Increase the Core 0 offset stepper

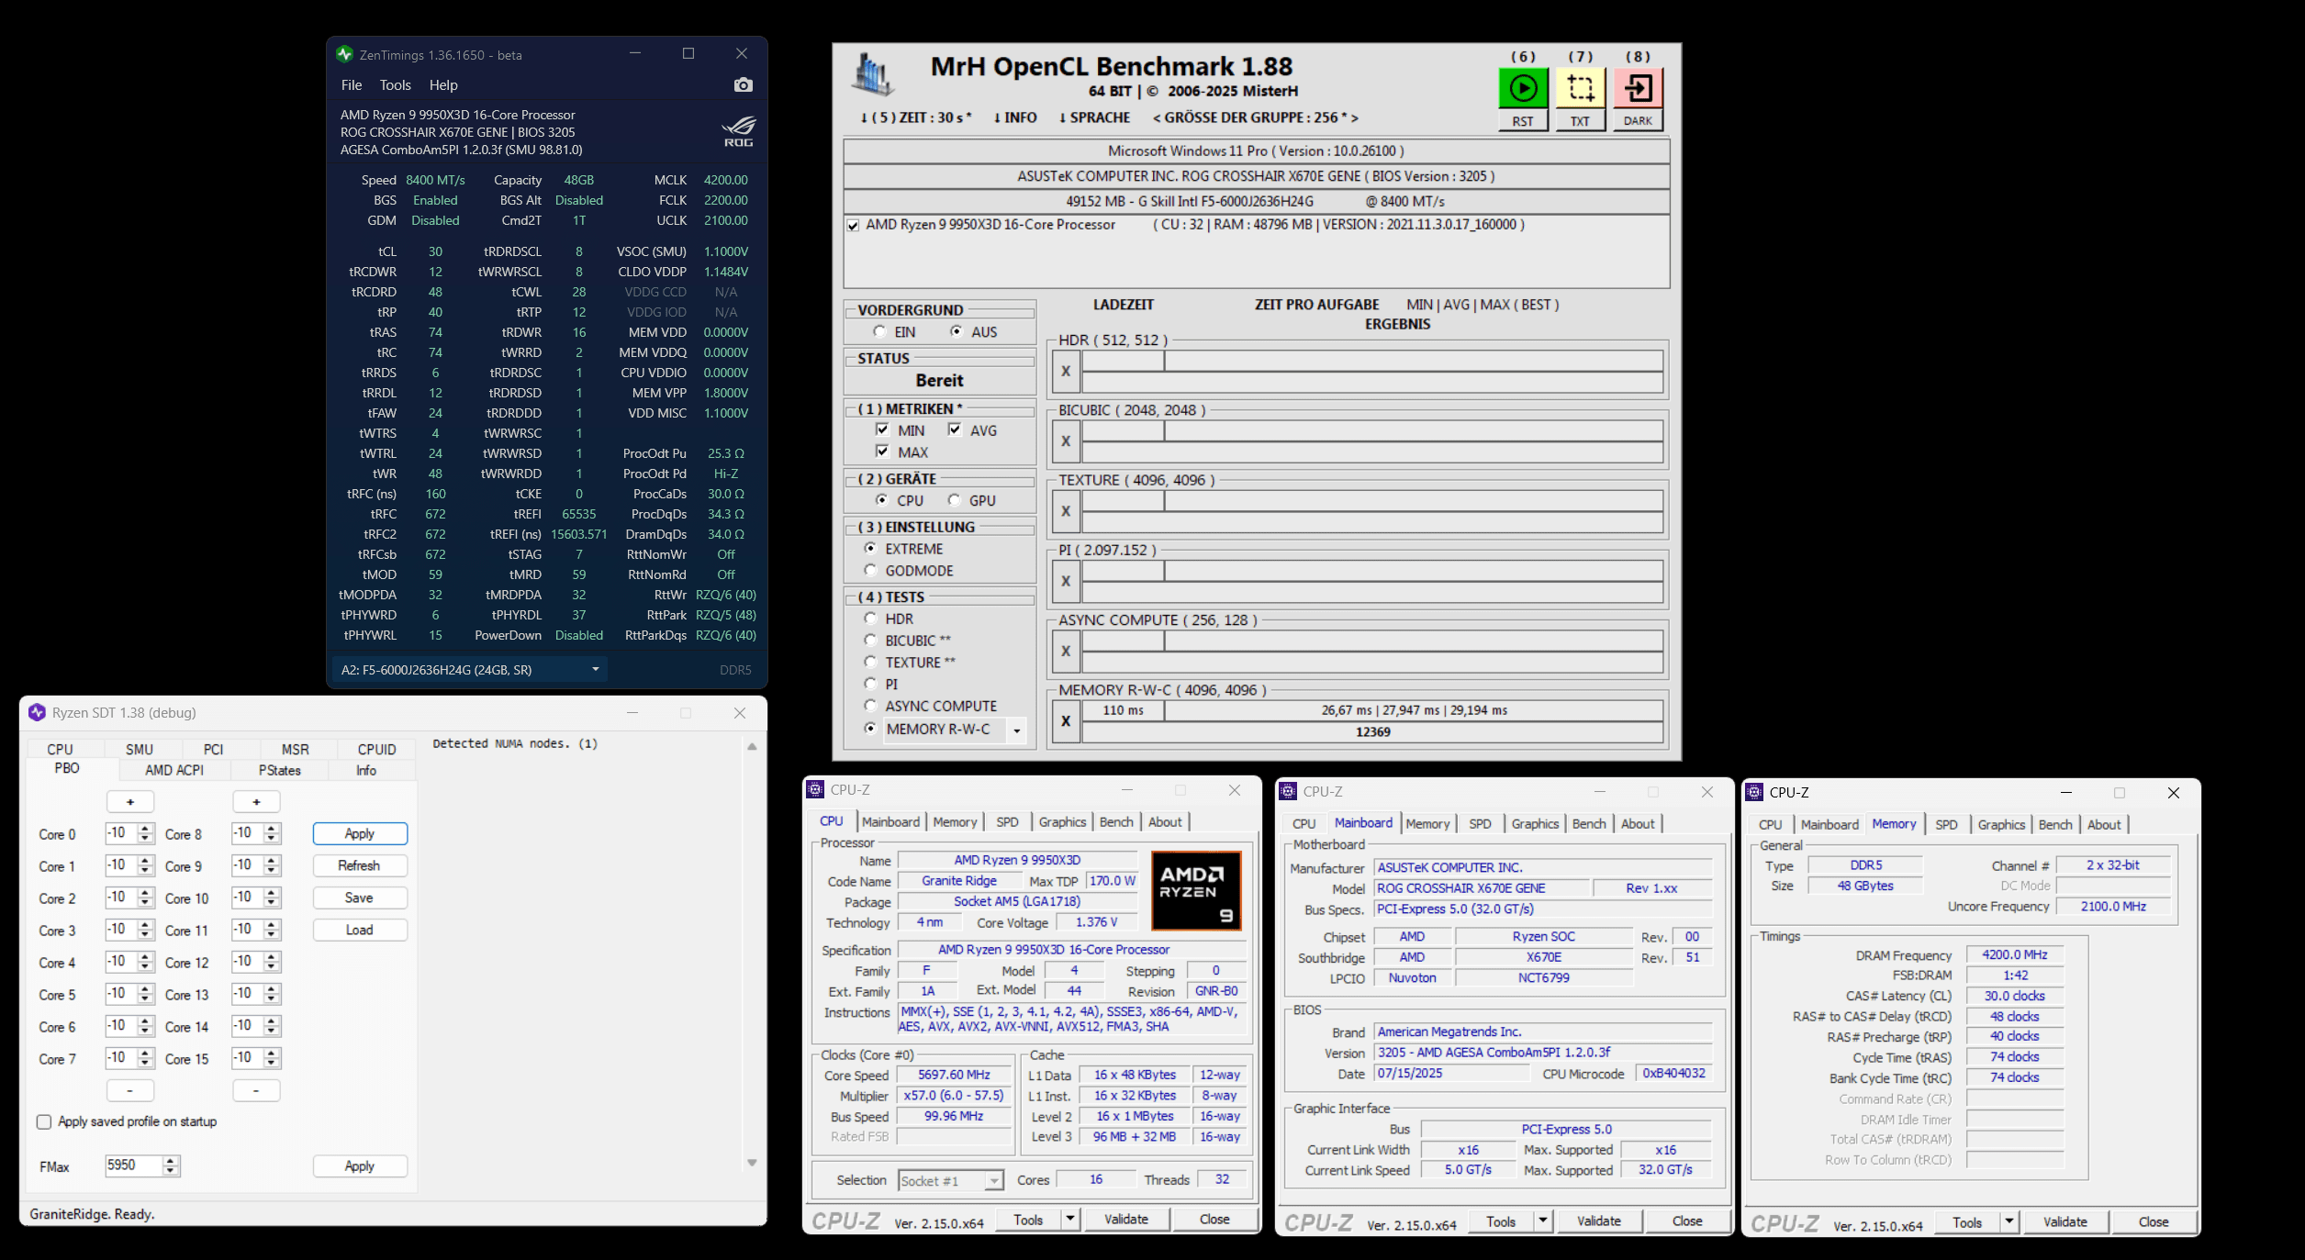coord(145,829)
